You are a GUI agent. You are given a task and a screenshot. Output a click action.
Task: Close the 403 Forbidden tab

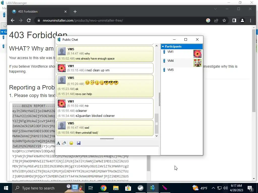(x=66, y=12)
